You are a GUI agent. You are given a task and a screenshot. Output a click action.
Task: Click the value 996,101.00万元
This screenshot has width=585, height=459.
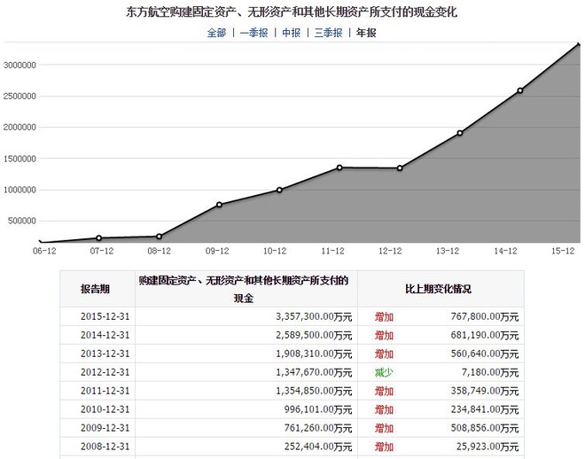[318, 409]
